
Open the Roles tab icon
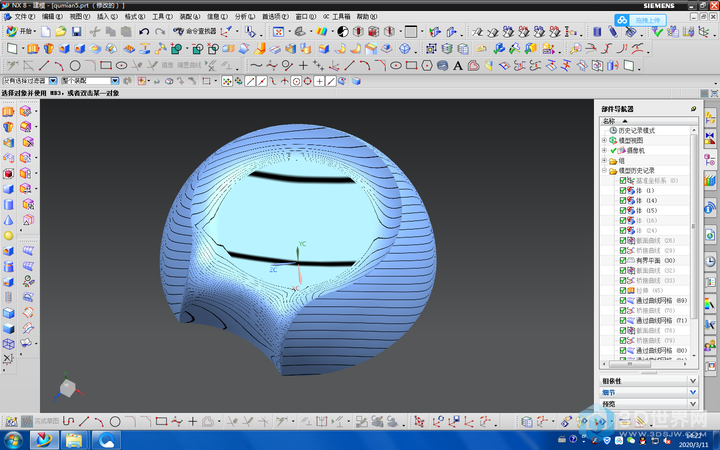coord(710,345)
